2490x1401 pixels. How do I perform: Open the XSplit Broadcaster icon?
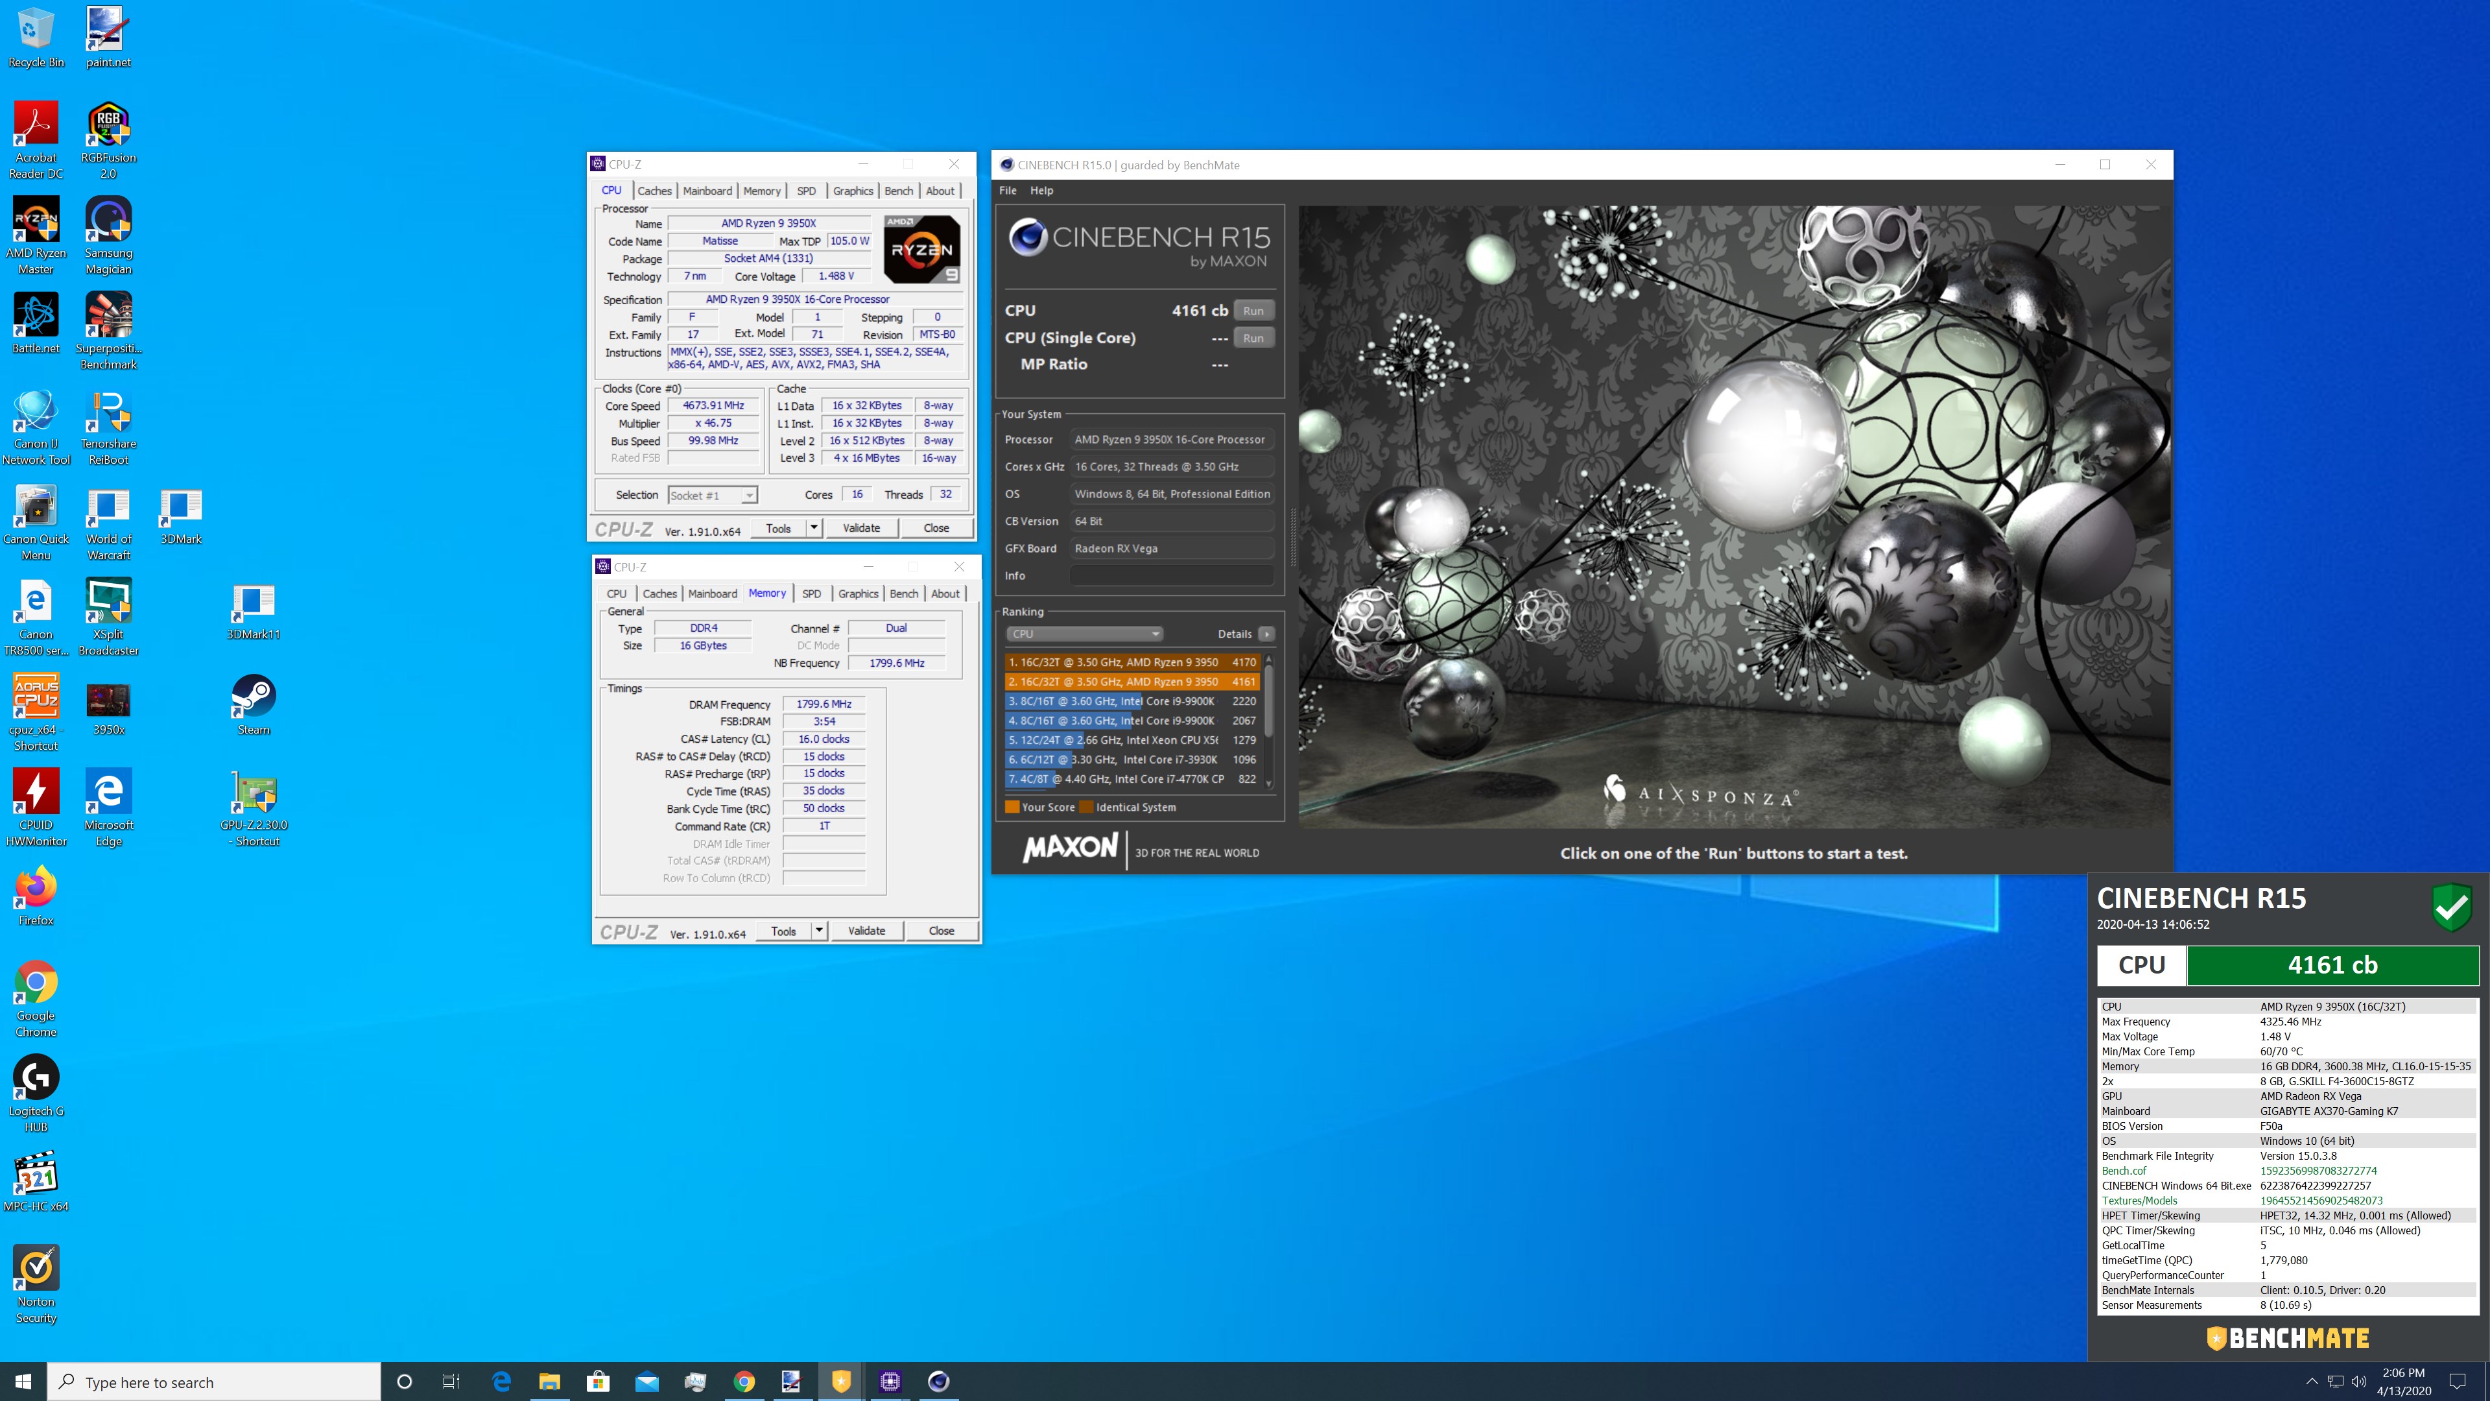[x=108, y=618]
